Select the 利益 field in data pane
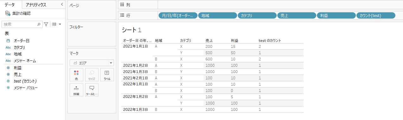403x120 pixels. (18, 68)
